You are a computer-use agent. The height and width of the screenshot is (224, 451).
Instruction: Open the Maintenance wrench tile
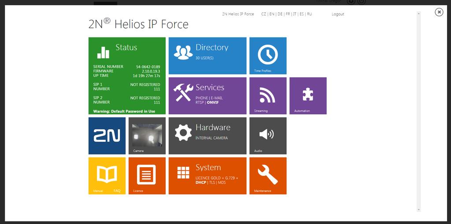(x=268, y=176)
